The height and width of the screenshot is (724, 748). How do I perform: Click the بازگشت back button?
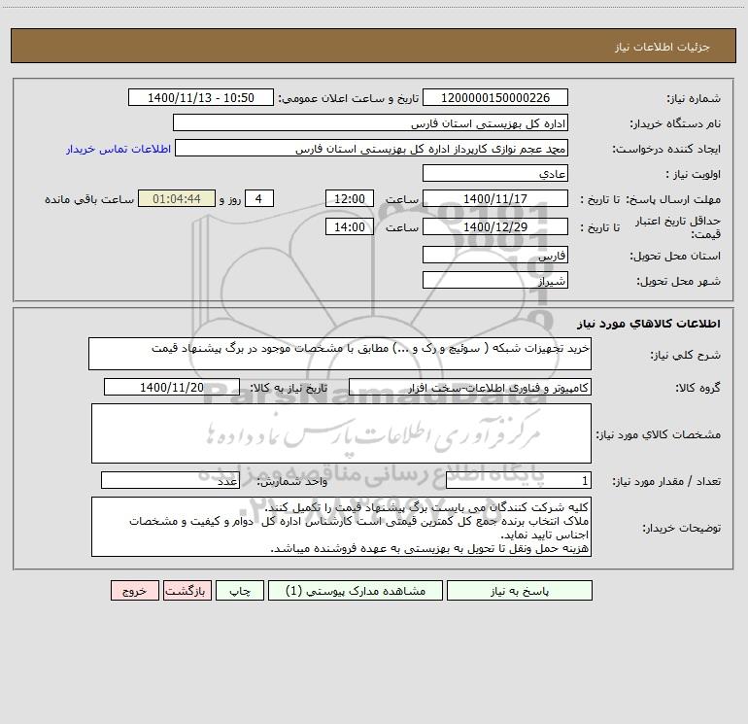[187, 590]
